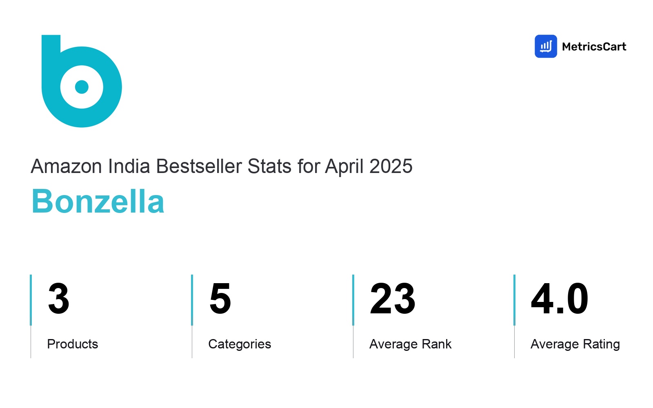Click the blue MetricsCart chart icon
Viewport: 653px width, 408px height.
point(546,46)
